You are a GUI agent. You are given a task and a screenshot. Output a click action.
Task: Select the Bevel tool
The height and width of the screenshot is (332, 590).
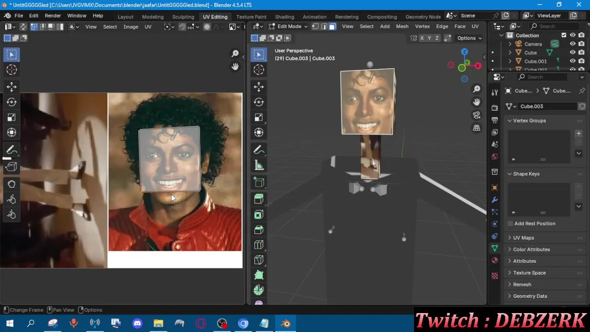coord(259,230)
